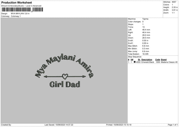Click the Down 28.0 mm value

coord(146,38)
